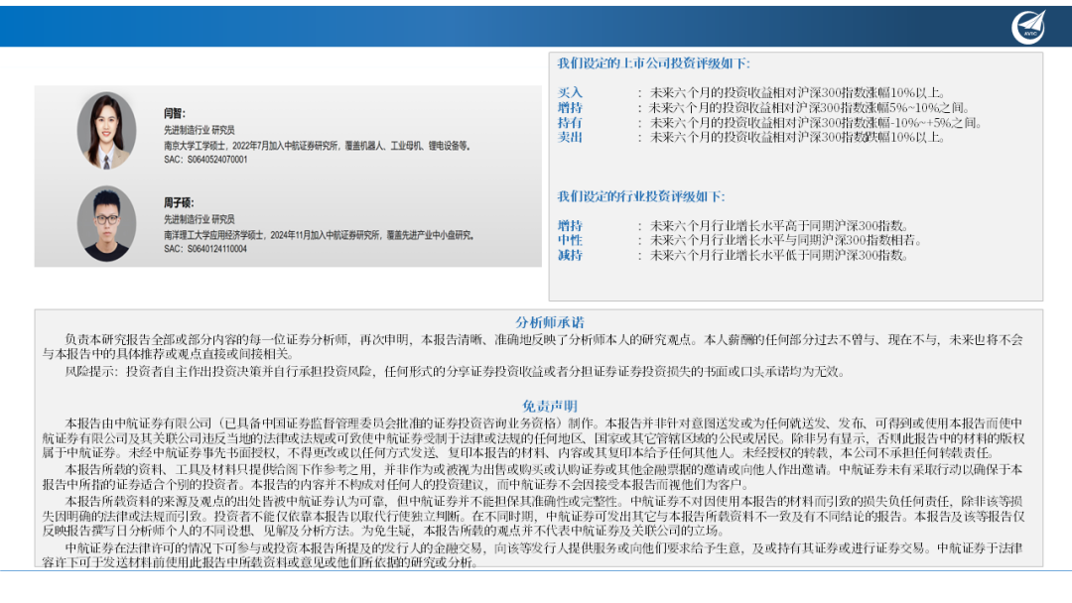Screen dimensions: 1072x603
Task: Click the 分析师承诺 section heading
Action: [x=550, y=322]
